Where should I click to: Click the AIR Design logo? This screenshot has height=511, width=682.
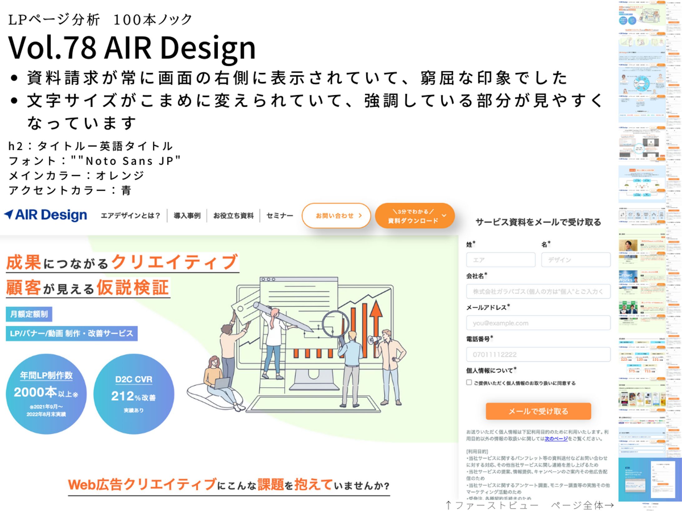46,215
